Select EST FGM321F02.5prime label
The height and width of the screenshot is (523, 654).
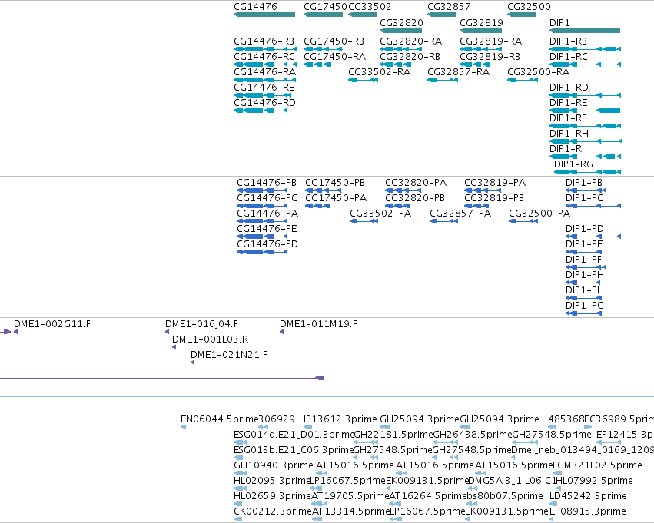pyautogui.click(x=597, y=465)
